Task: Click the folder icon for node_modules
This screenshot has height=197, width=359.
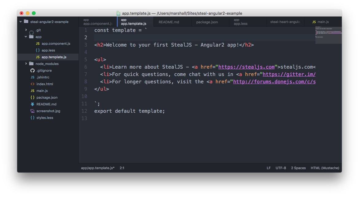Action: click(31, 63)
